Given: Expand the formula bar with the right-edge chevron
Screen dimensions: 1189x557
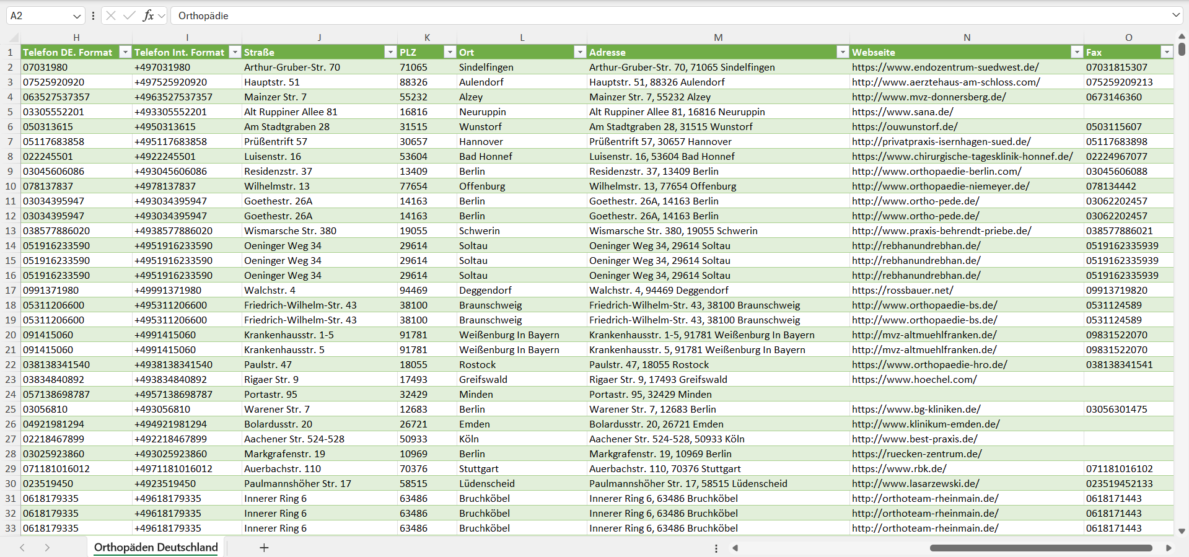Looking at the screenshot, I should [1176, 15].
